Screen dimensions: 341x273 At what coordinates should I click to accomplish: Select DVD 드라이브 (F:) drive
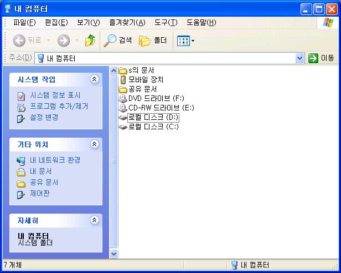[x=151, y=98]
